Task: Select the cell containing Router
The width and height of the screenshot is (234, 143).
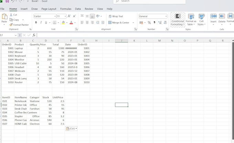Action: pyautogui.click(x=20, y=82)
